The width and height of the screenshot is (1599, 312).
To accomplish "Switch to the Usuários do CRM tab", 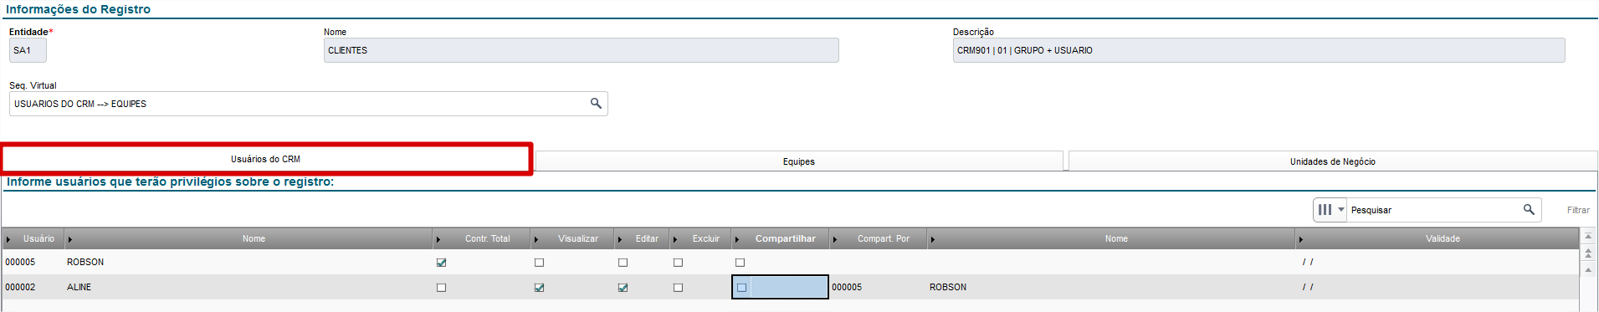I will (266, 159).
